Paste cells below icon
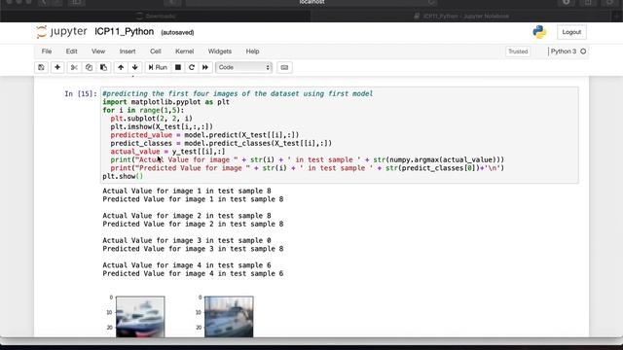Image resolution: width=623 pixels, height=350 pixels. (103, 67)
